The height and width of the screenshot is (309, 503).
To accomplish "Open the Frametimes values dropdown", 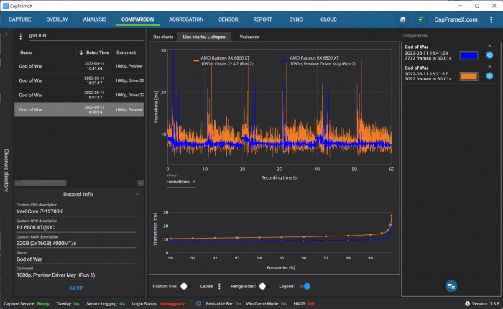I will point(182,182).
